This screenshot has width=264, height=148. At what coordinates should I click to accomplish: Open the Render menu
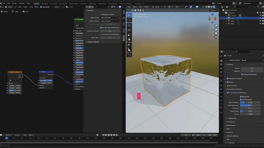pyautogui.click(x=15, y=3)
